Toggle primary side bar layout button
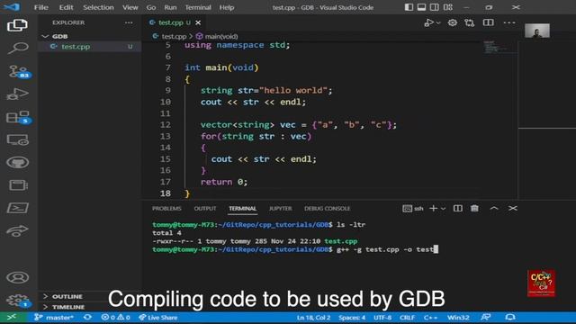 point(409,7)
